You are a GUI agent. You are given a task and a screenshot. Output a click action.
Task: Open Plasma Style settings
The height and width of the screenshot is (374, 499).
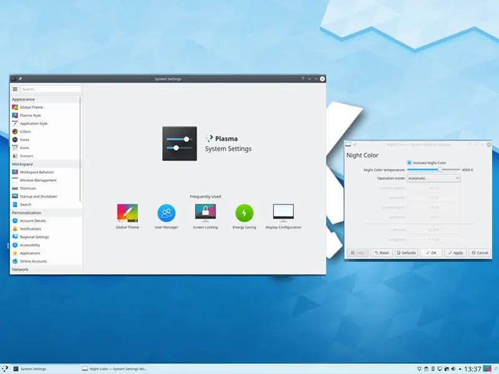tap(44, 115)
